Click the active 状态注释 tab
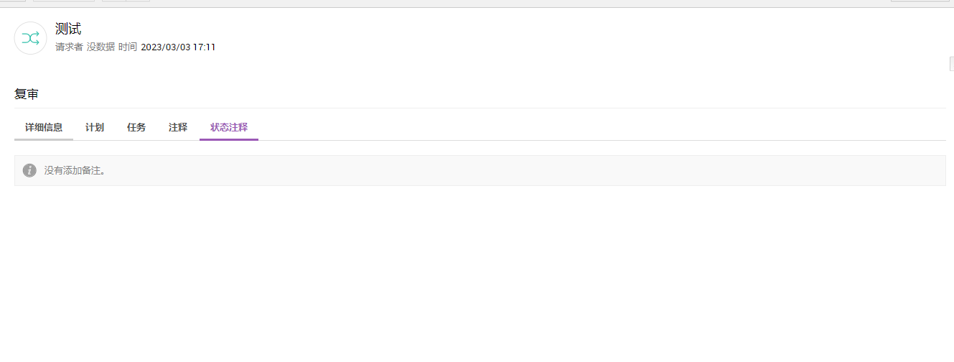This screenshot has height=362, width=954. (229, 127)
